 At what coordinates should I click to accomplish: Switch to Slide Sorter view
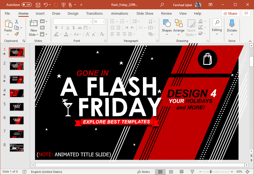pos(171,172)
